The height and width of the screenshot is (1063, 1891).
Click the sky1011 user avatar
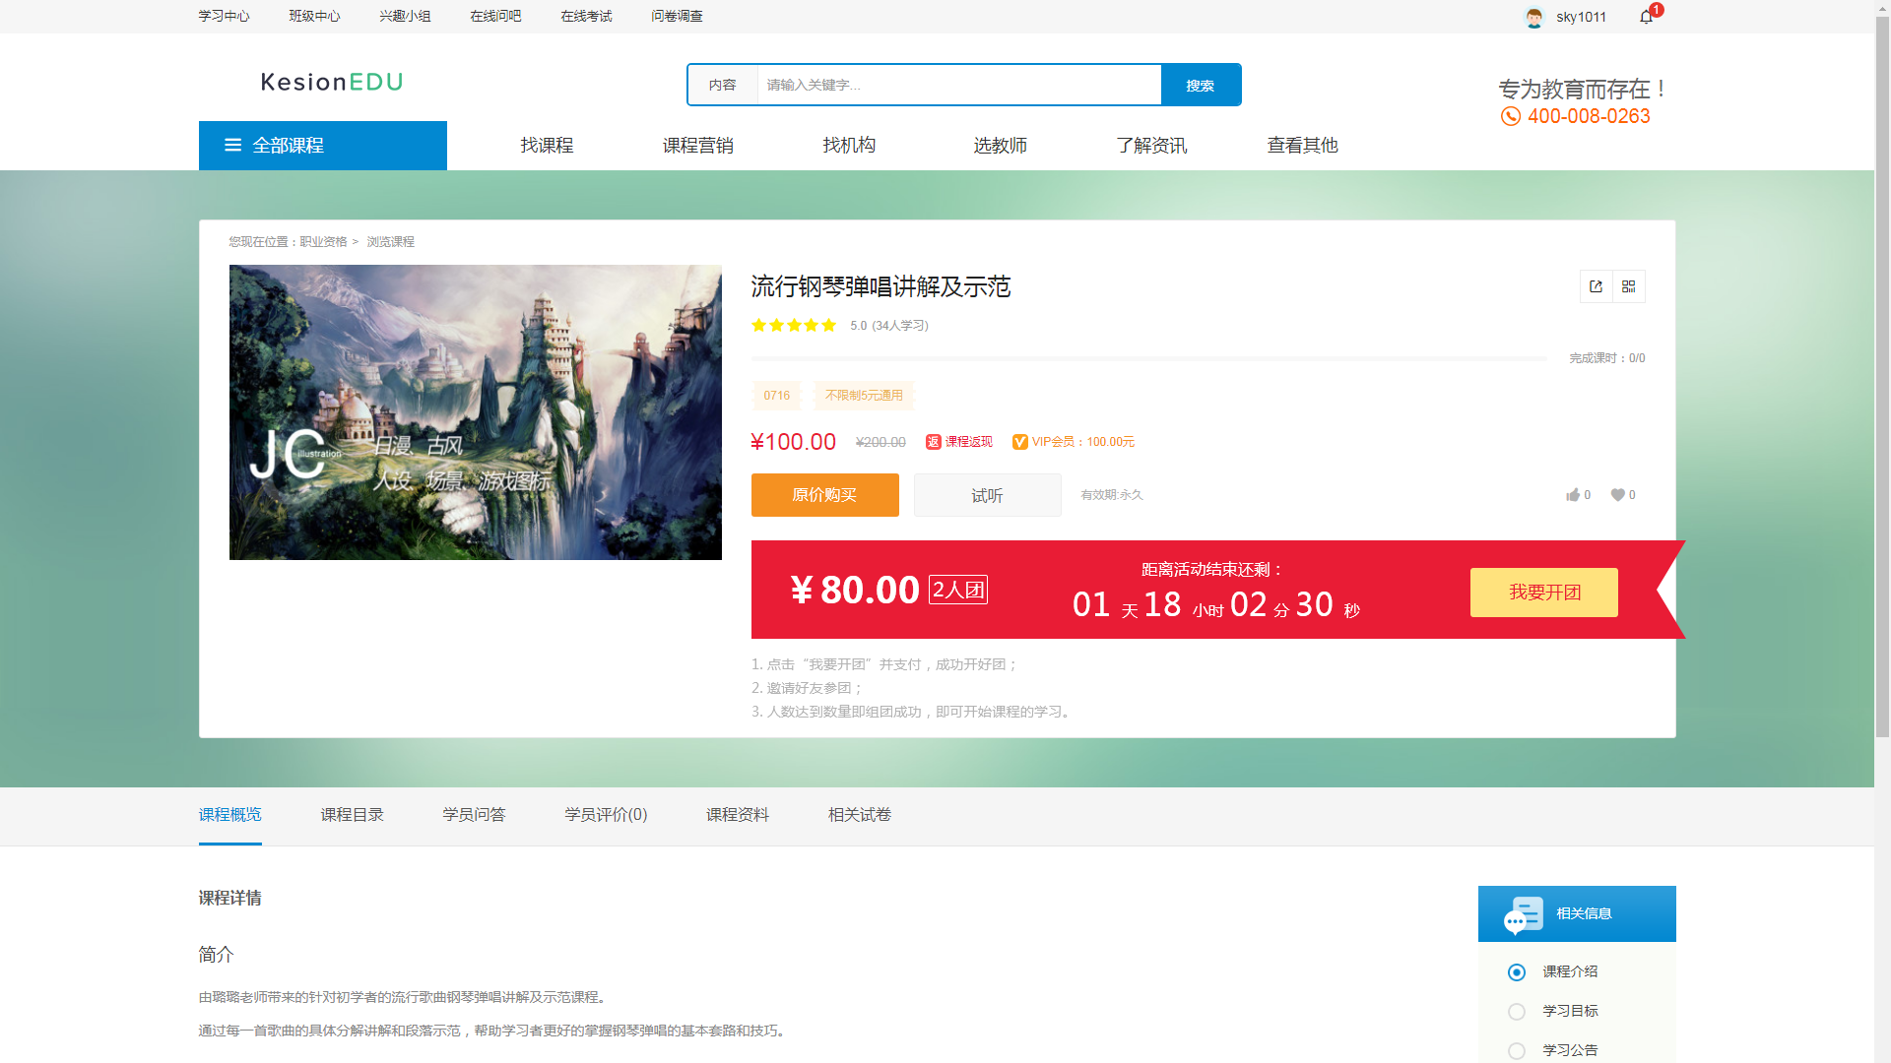[x=1533, y=17]
